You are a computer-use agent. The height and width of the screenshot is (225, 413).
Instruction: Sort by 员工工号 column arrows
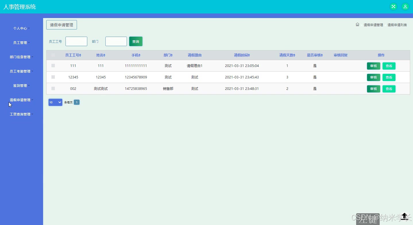click(80, 55)
